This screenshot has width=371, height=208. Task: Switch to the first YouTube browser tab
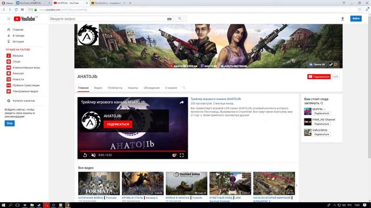32,3
